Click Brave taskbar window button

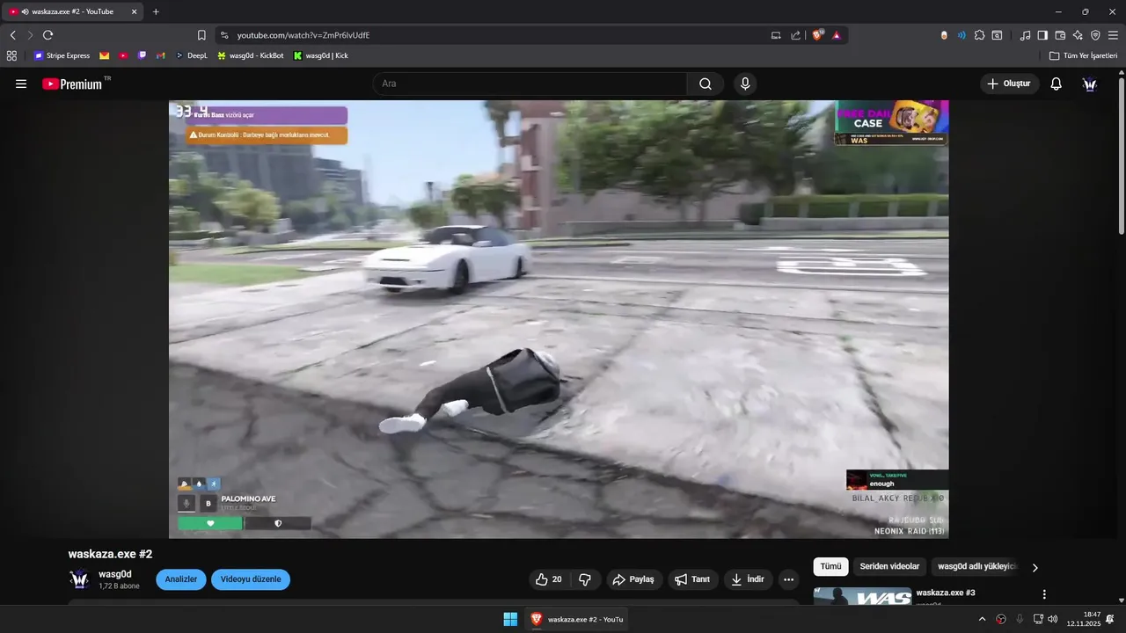pyautogui.click(x=576, y=619)
